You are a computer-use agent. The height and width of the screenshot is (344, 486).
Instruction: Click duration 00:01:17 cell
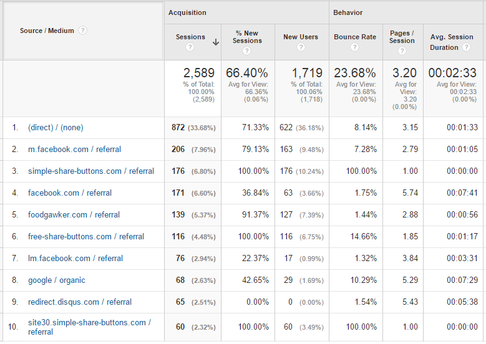(x=462, y=237)
